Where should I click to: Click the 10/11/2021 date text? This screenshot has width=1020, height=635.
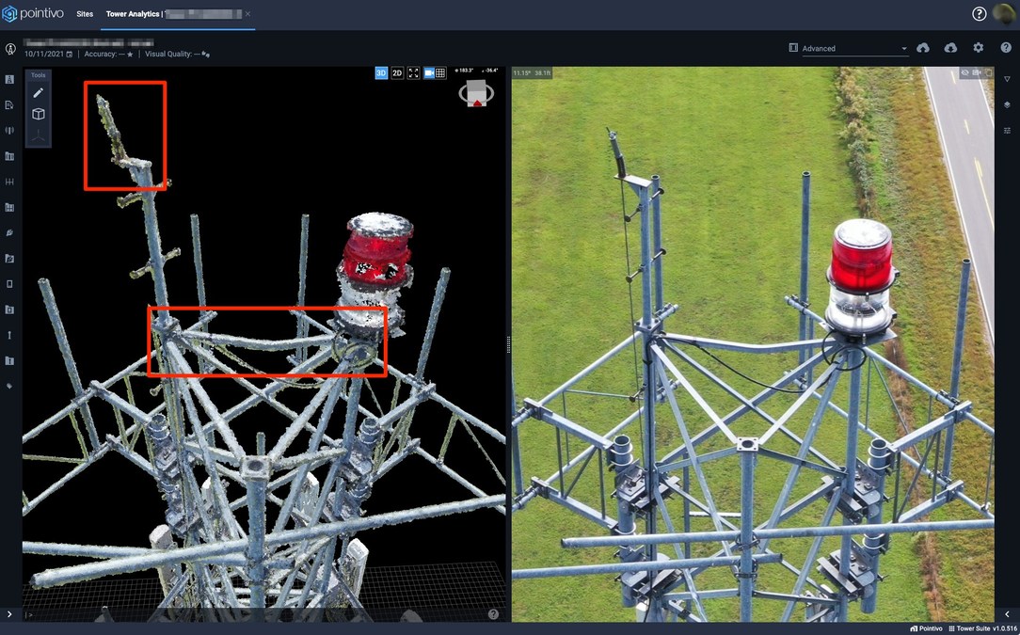click(x=44, y=54)
